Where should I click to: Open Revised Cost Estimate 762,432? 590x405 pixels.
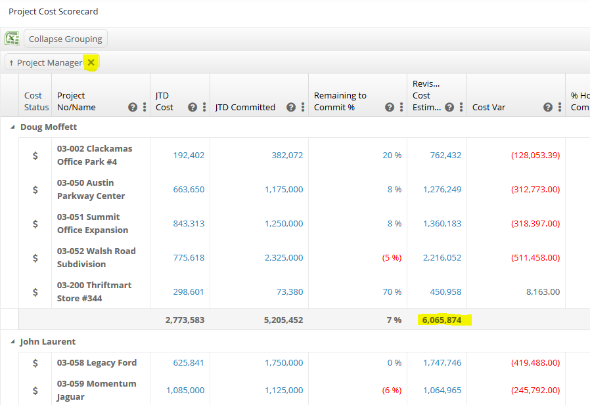(x=445, y=156)
